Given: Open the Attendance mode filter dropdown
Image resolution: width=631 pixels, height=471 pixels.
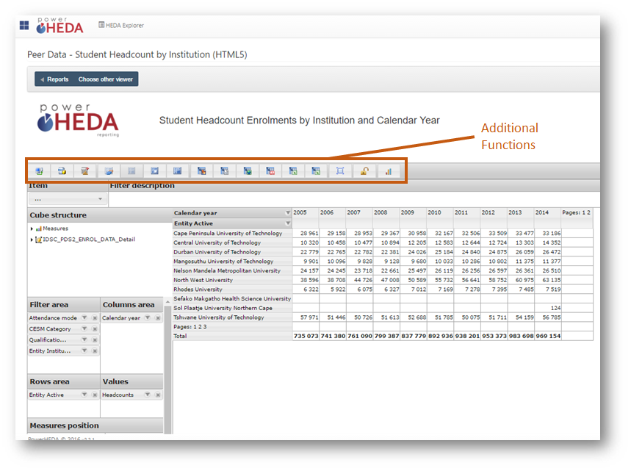Looking at the screenshot, I should point(84,317).
